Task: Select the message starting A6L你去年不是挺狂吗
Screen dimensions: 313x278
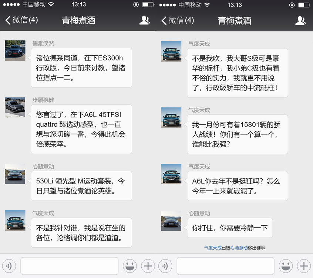Action: 238,186
